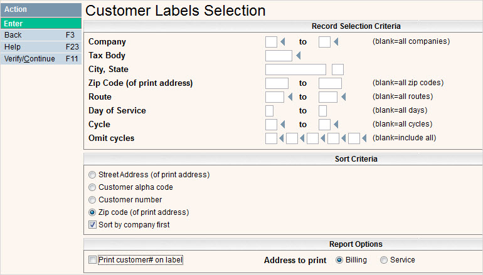Click the Sort Criteria header

356,159
